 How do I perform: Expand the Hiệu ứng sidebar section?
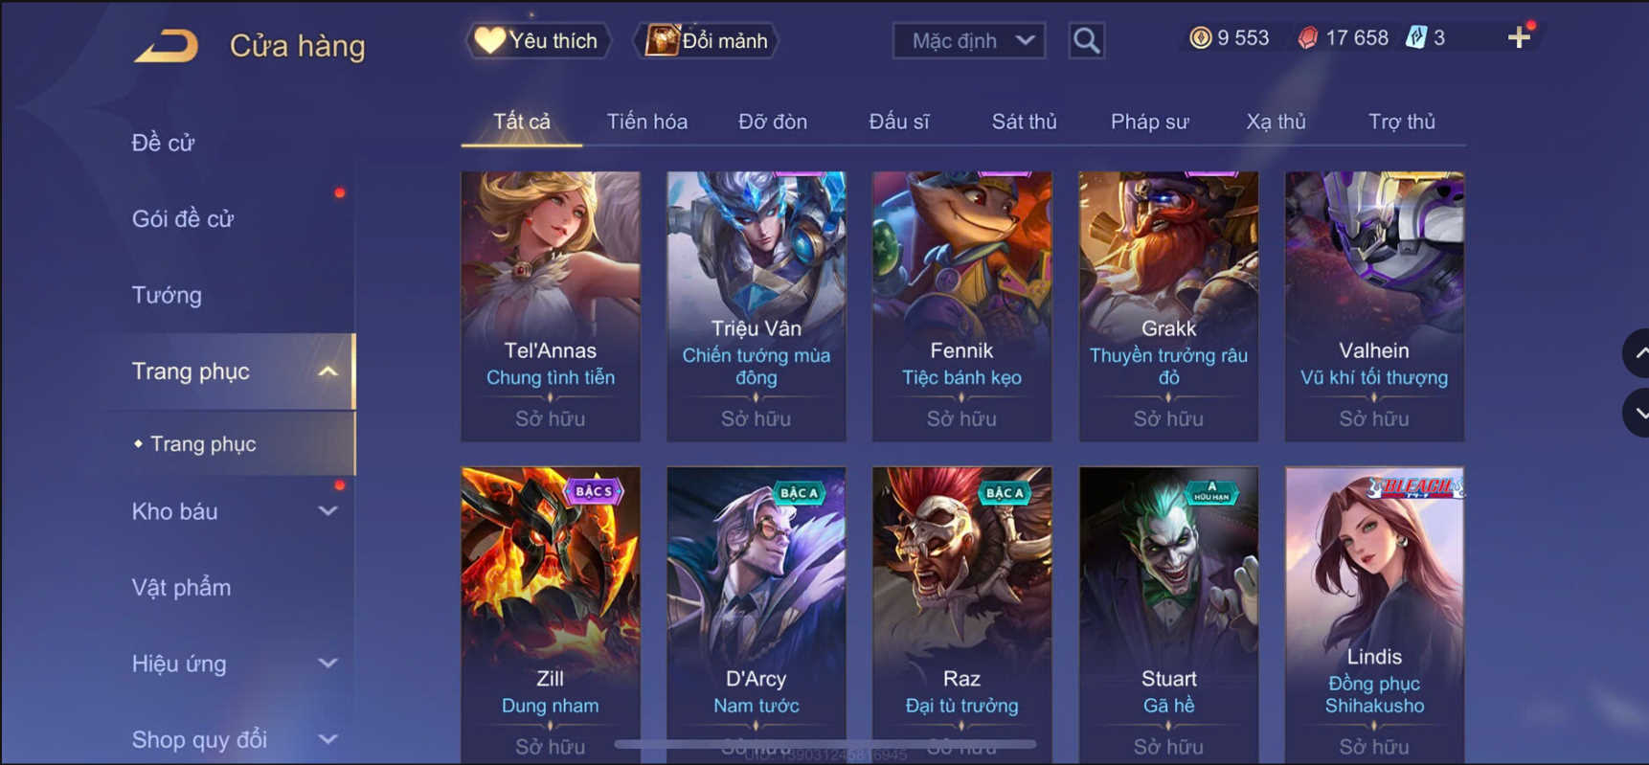tap(328, 664)
